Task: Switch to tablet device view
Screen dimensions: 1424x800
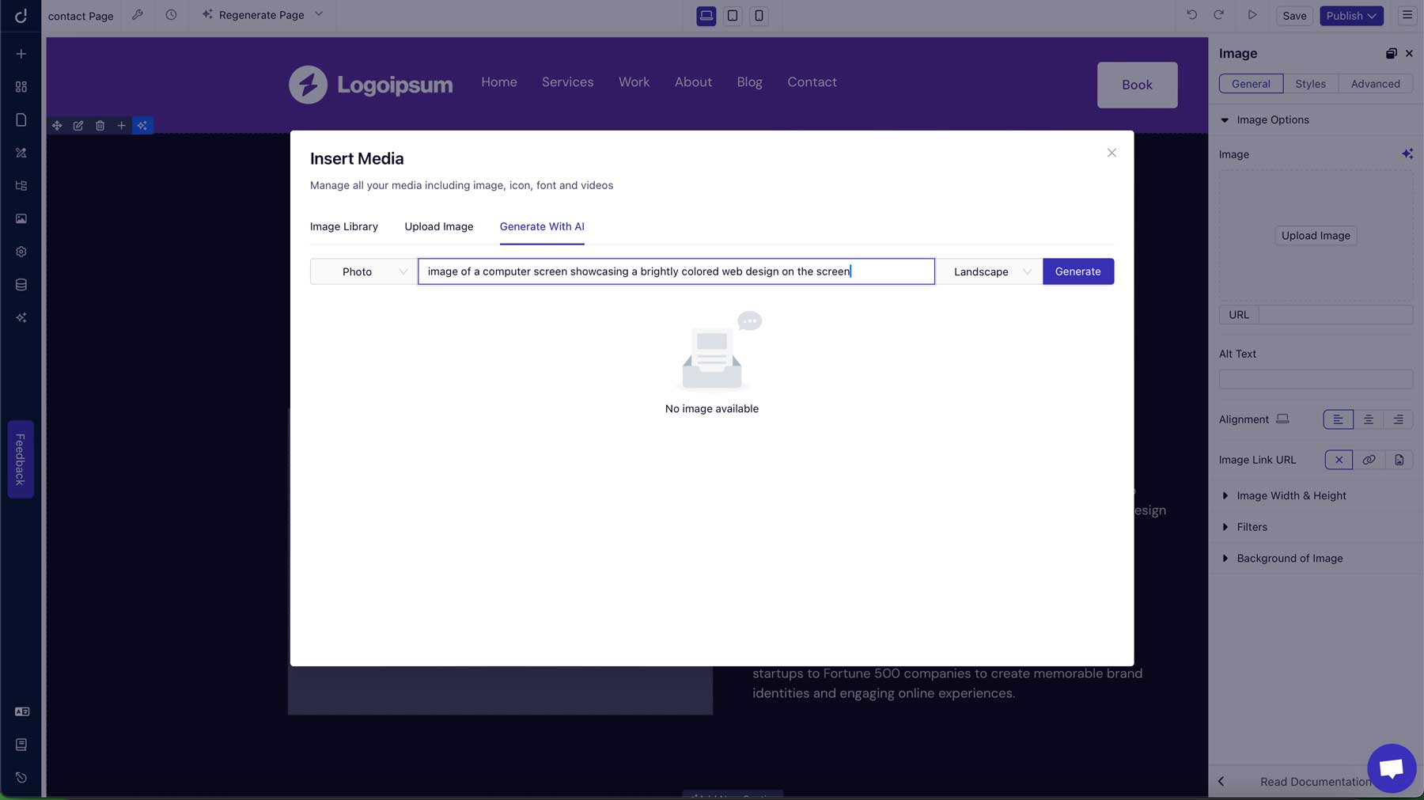Action: tap(733, 16)
